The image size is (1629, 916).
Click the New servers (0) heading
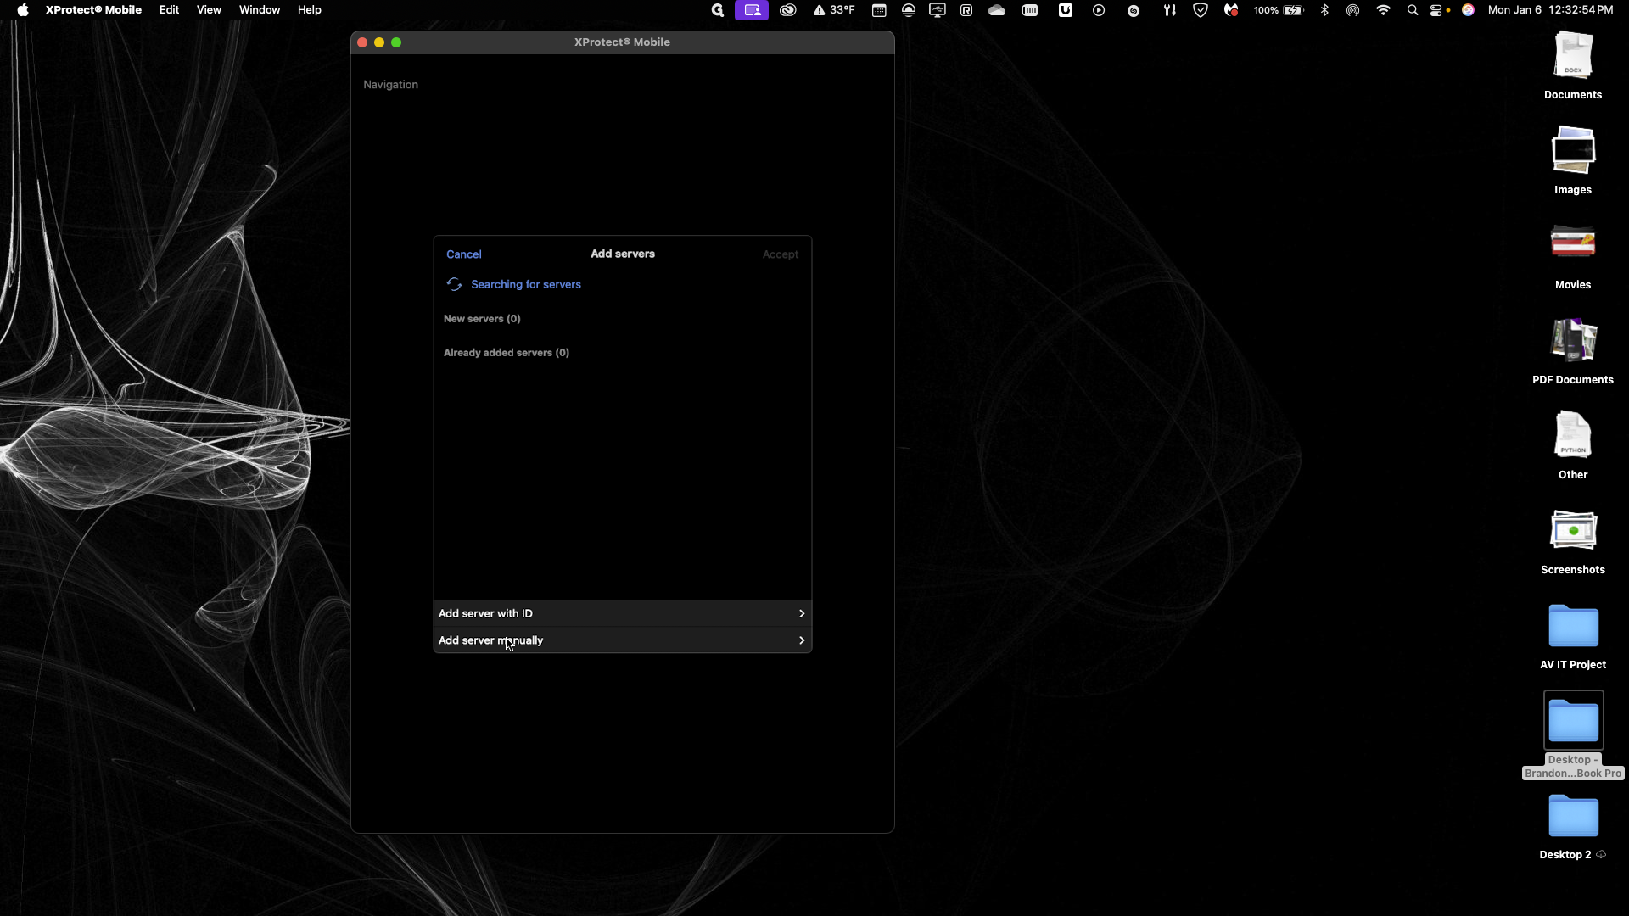[x=482, y=319]
